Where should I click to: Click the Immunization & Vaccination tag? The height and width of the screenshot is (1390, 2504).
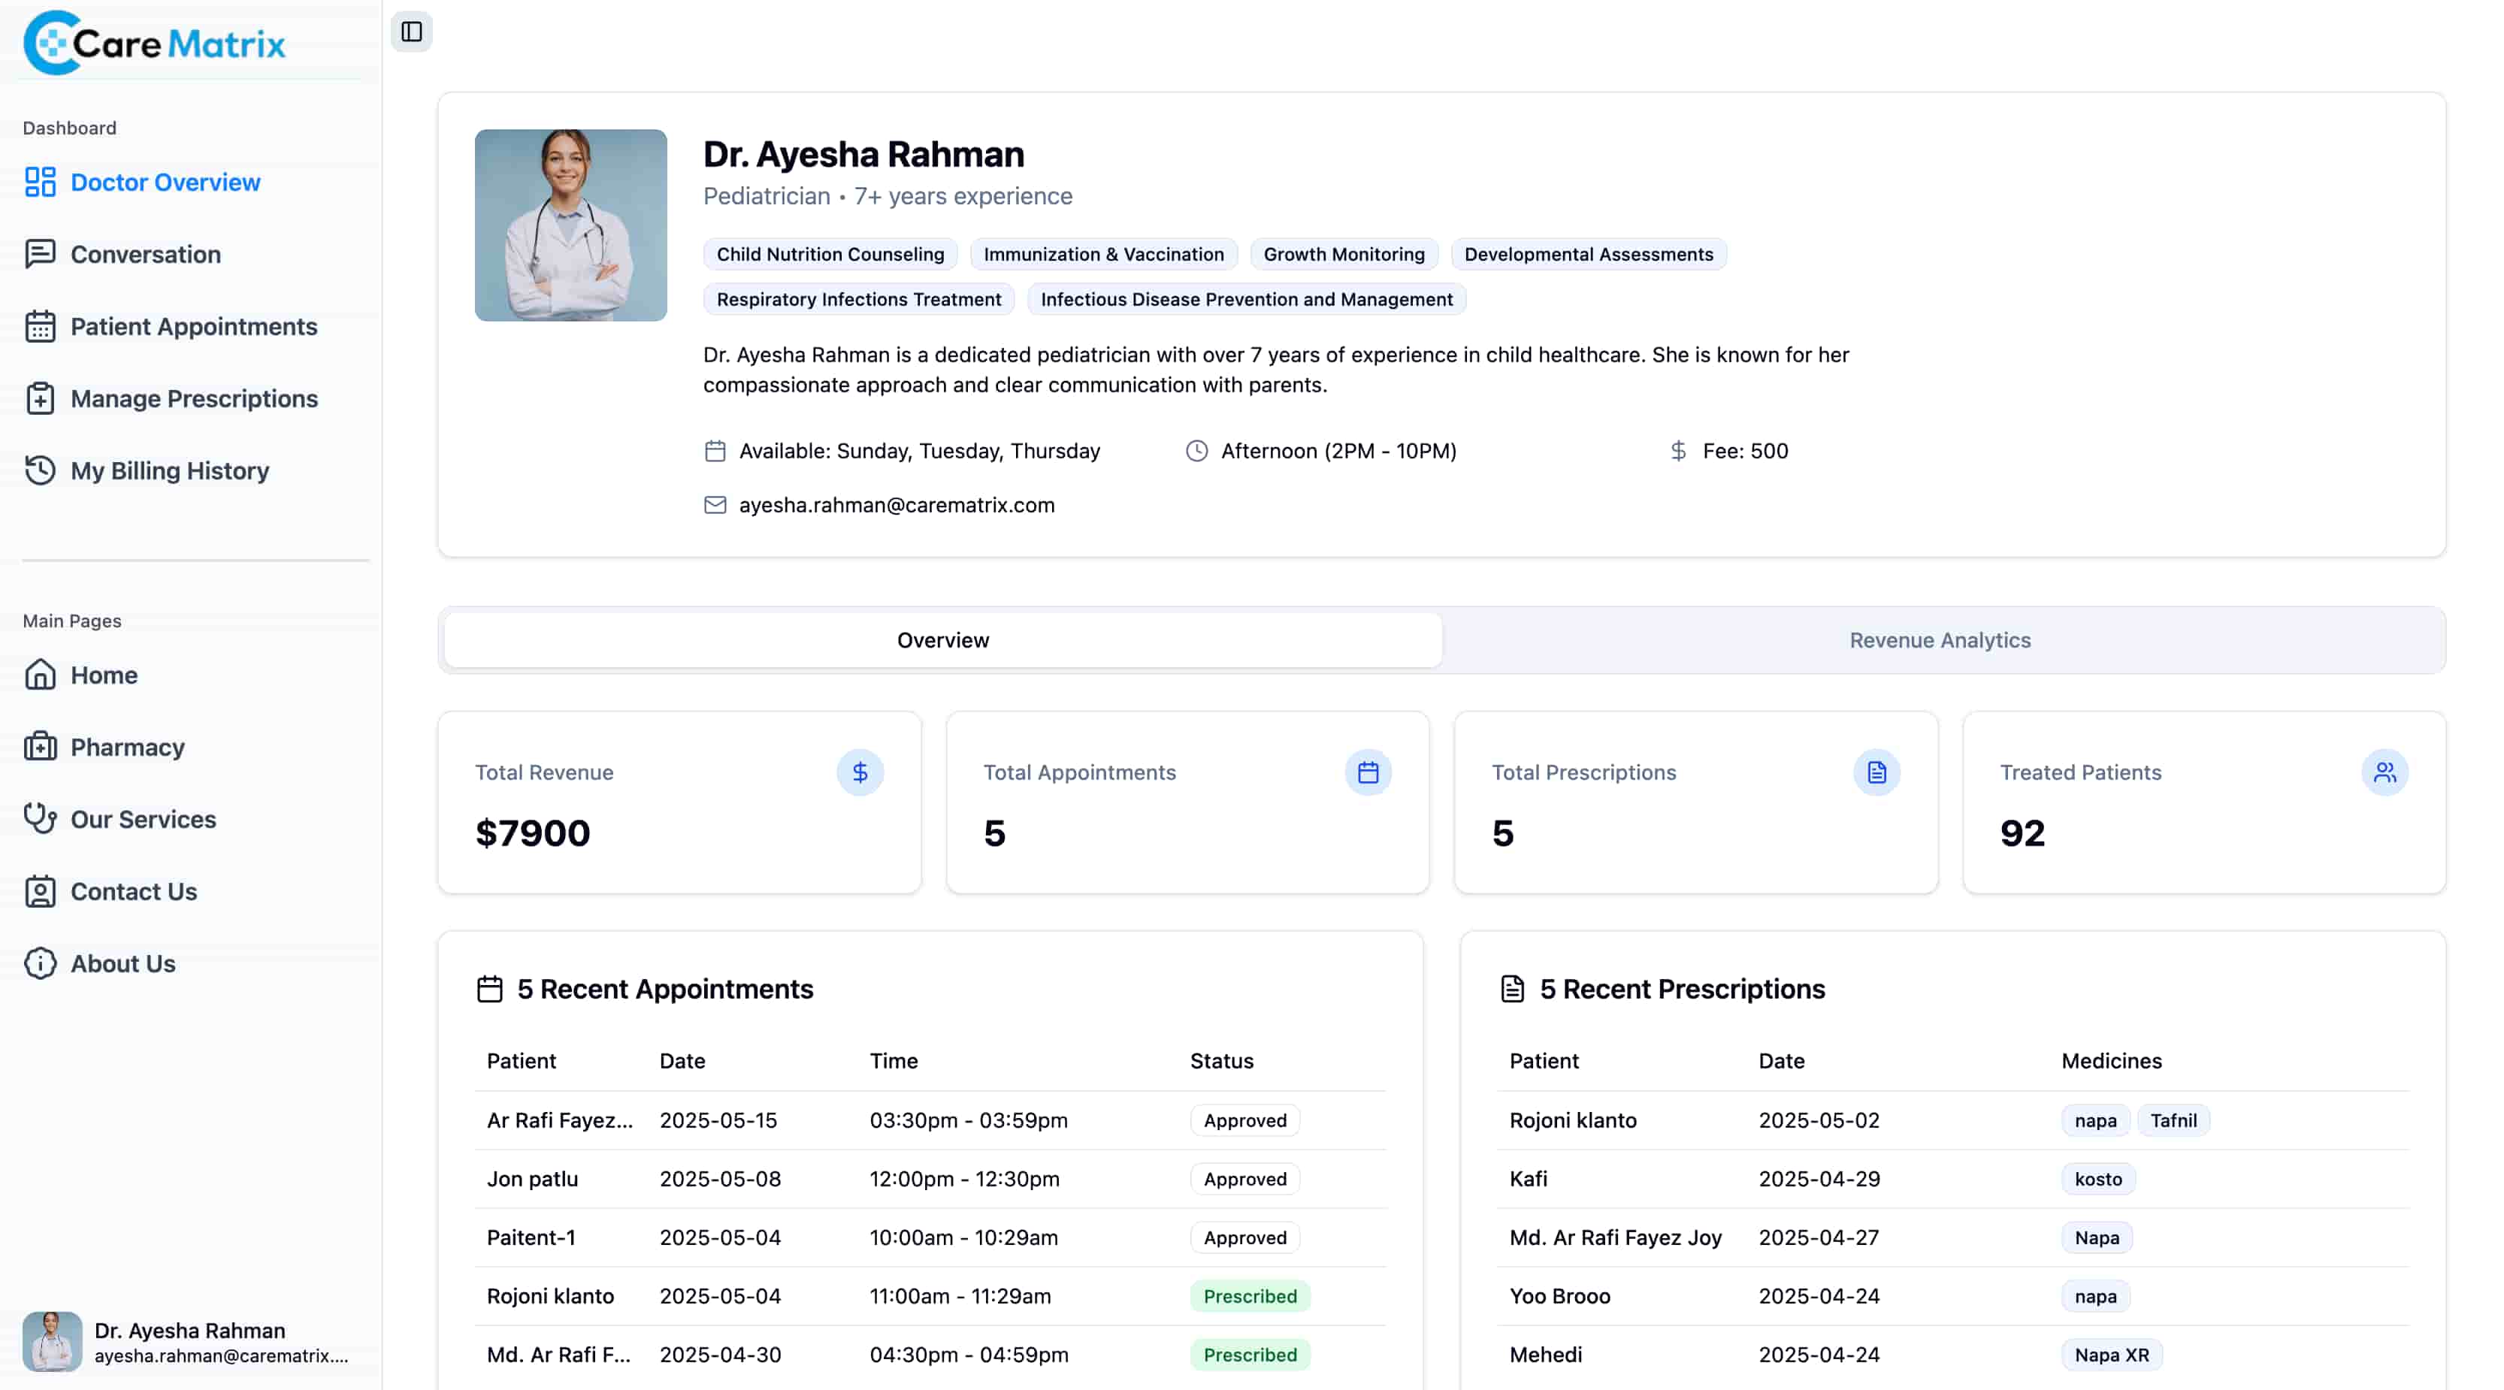pos(1103,254)
